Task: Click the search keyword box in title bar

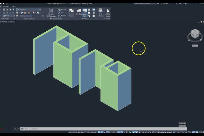Action: point(144,3)
